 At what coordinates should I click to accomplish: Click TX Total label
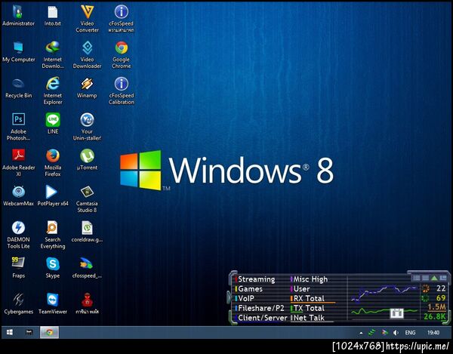309,308
